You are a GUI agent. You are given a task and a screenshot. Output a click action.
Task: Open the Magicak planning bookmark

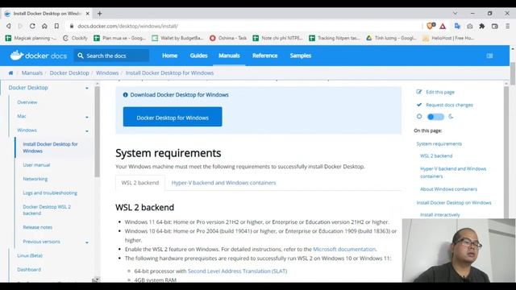(31, 38)
